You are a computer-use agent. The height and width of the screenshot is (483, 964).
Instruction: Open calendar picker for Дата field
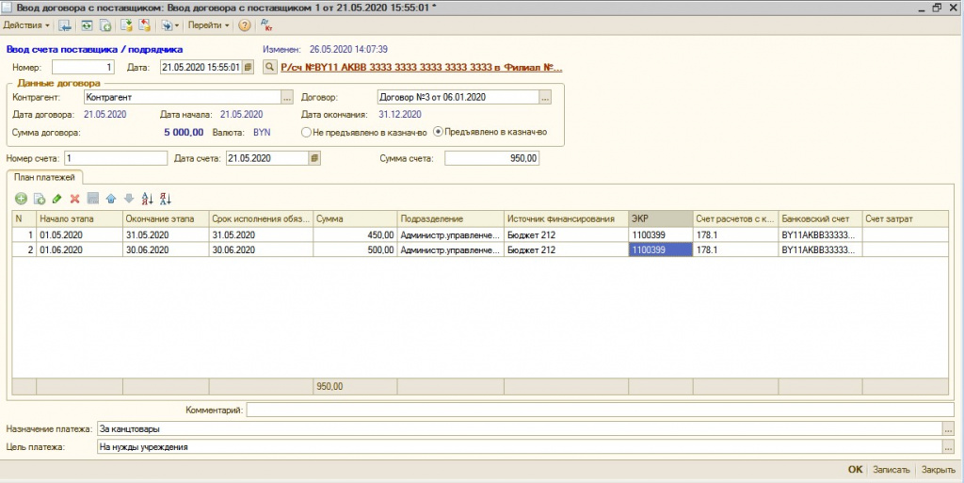point(249,68)
